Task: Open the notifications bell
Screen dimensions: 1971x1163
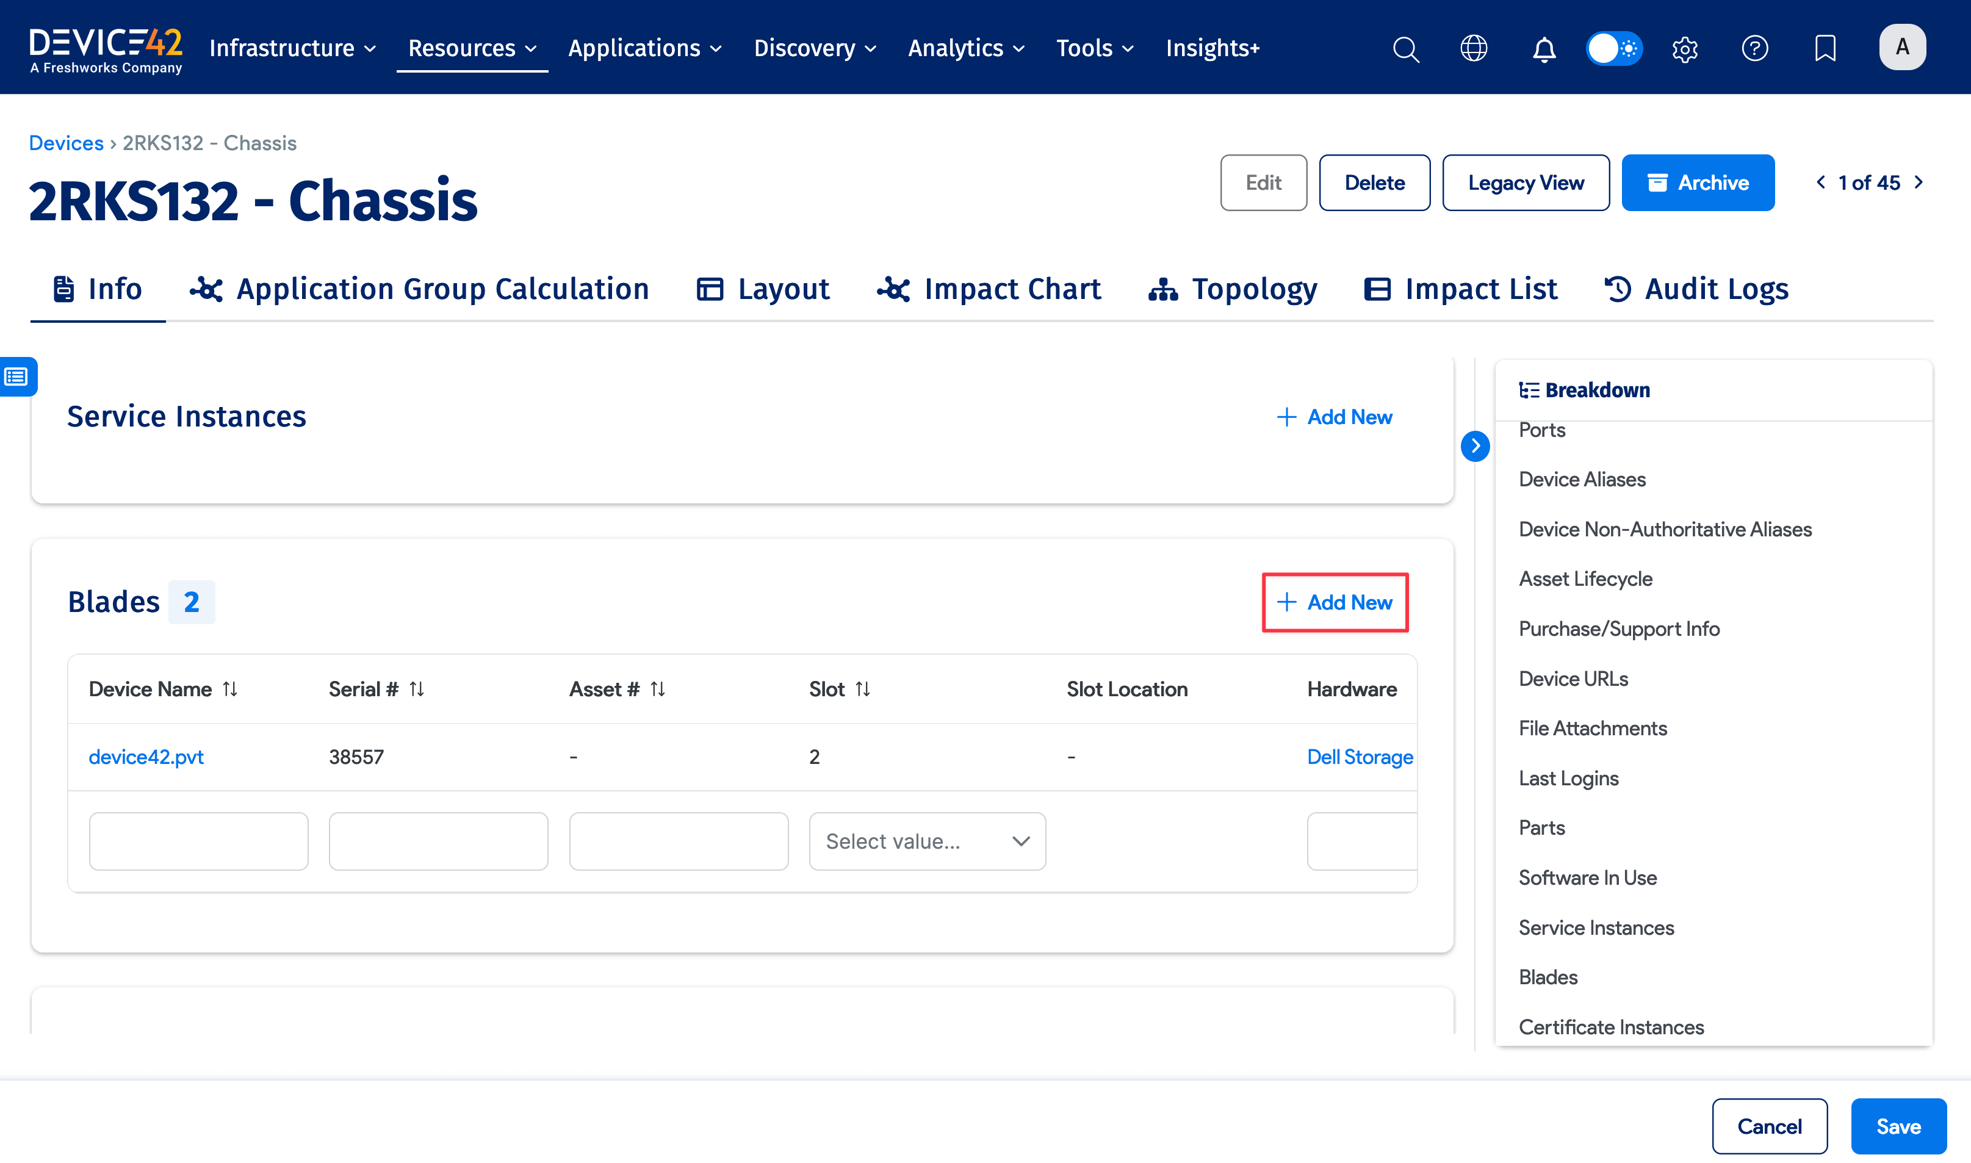Action: [x=1544, y=49]
